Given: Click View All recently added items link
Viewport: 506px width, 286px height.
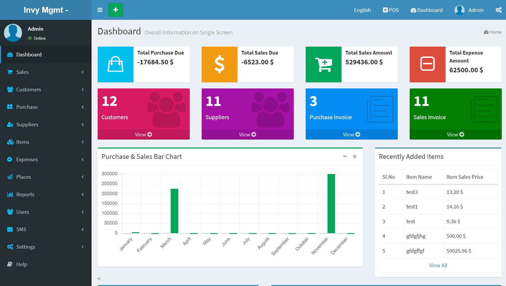Looking at the screenshot, I should [x=438, y=265].
